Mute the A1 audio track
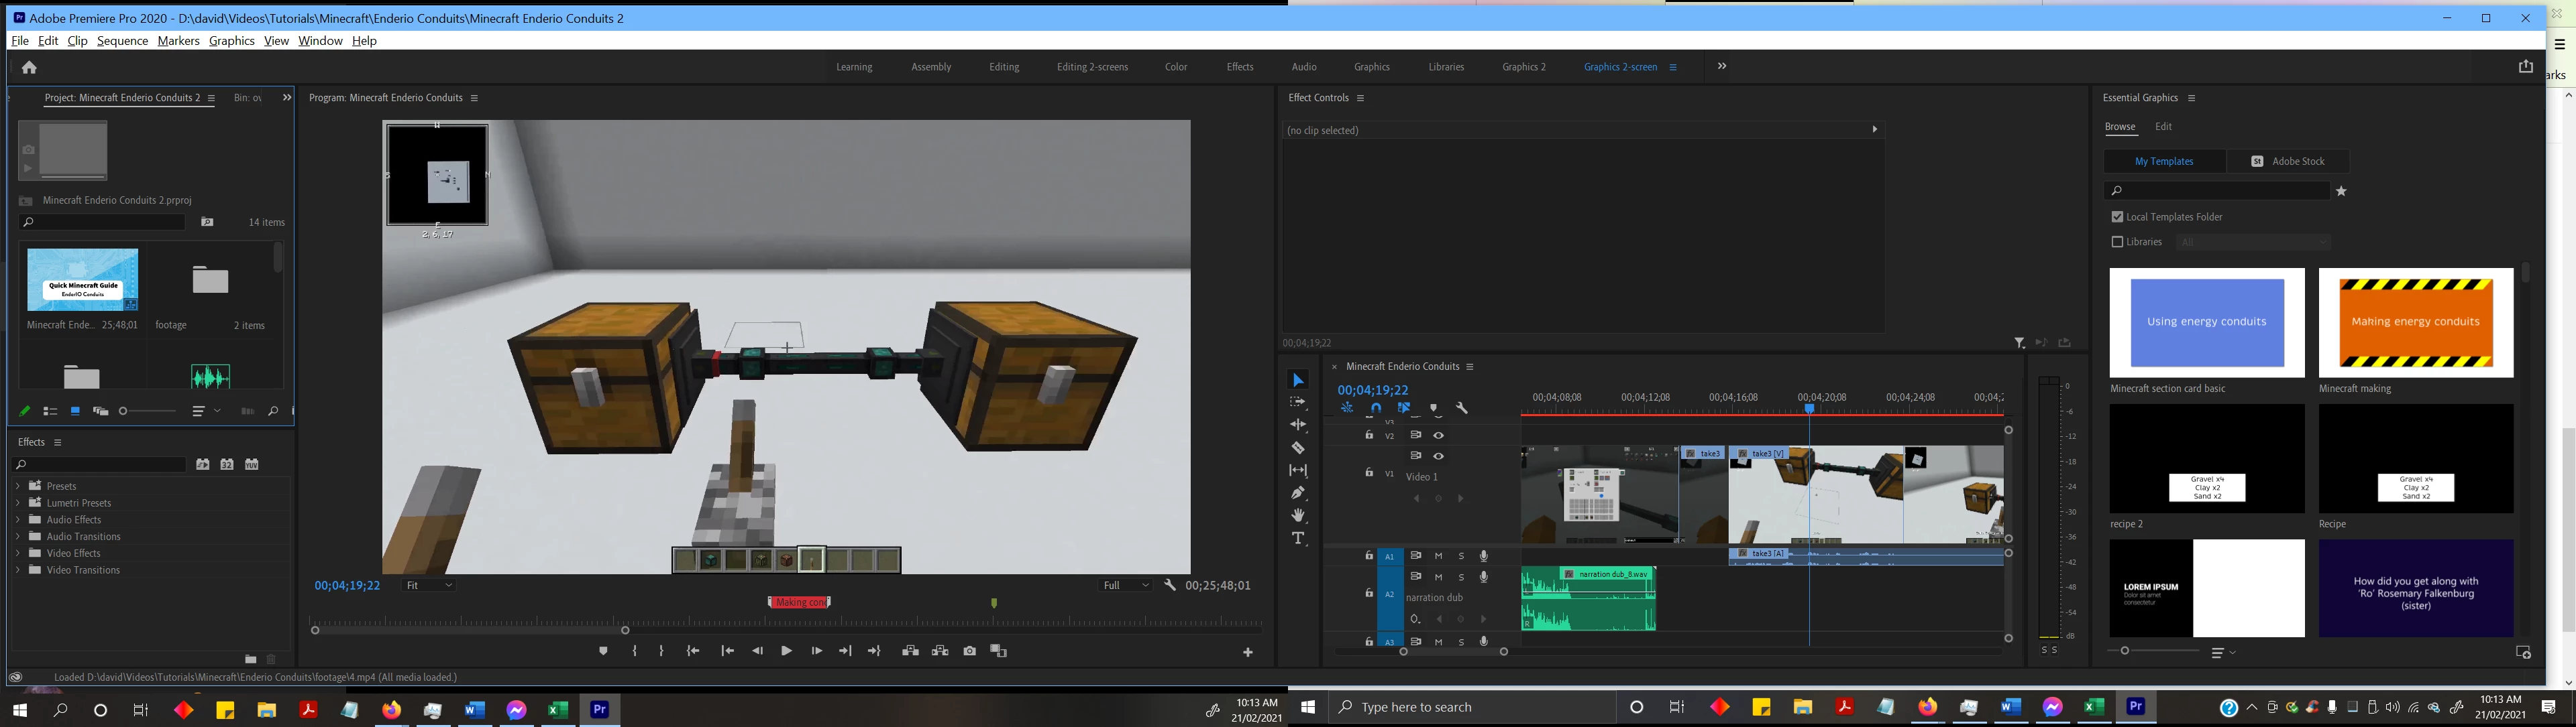 coord(1438,556)
